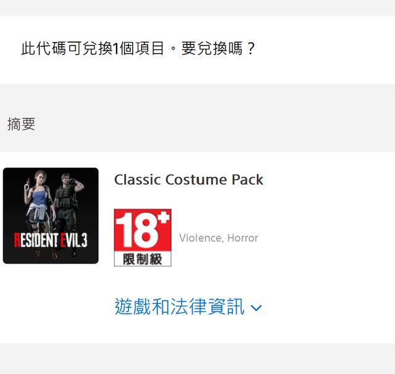Expand the 遊戲和法律資訊 section
395x374 pixels.
coord(188,307)
